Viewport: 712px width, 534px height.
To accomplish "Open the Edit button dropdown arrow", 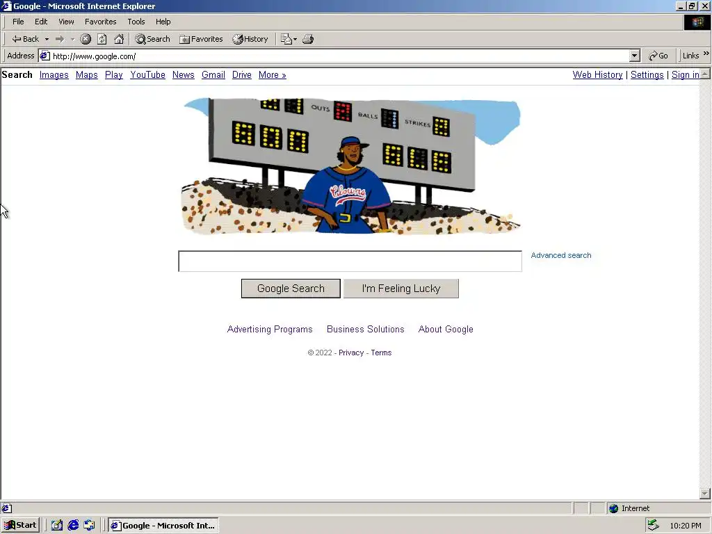I will (295, 40).
